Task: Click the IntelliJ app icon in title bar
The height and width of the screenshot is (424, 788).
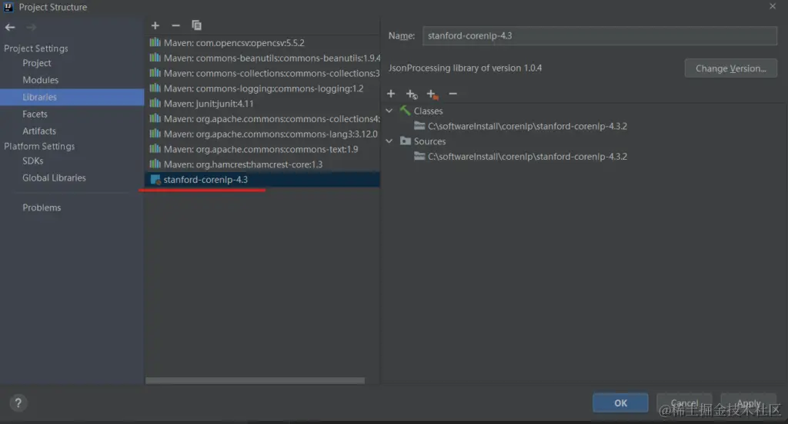Action: [x=8, y=7]
